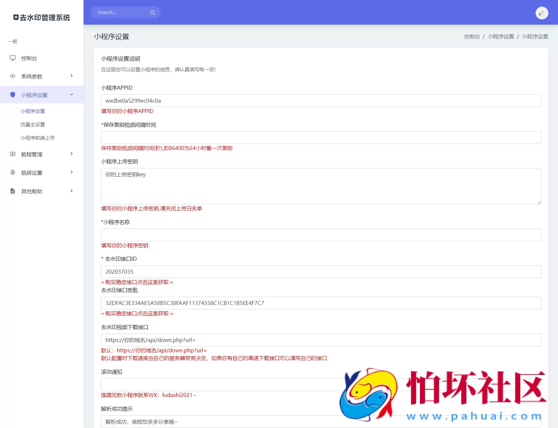The image size is (558, 428).
Task: Click the tutorial icon beside 教程管理
Action: (x=12, y=154)
